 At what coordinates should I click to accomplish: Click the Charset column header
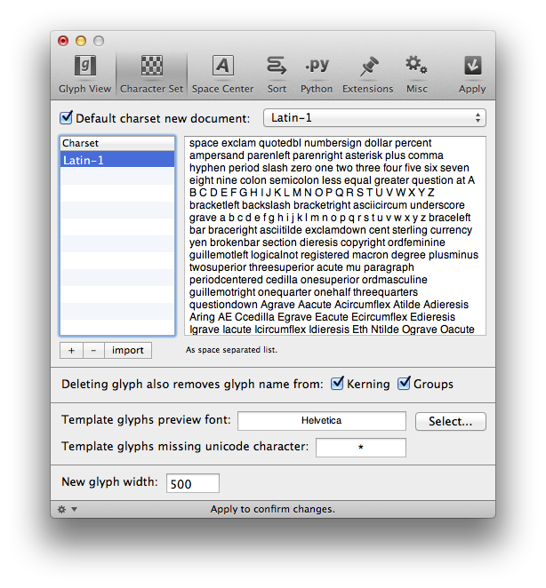[x=117, y=143]
